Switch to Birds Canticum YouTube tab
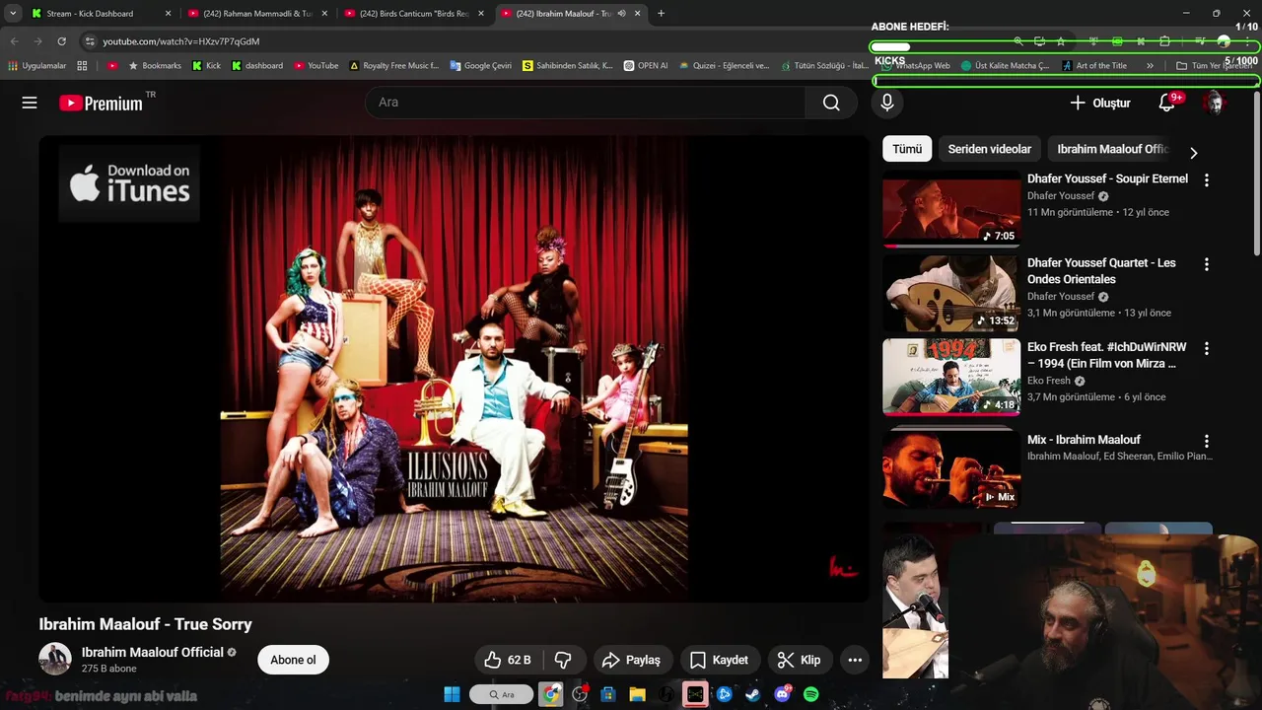The width and height of the screenshot is (1262, 710). pyautogui.click(x=414, y=14)
